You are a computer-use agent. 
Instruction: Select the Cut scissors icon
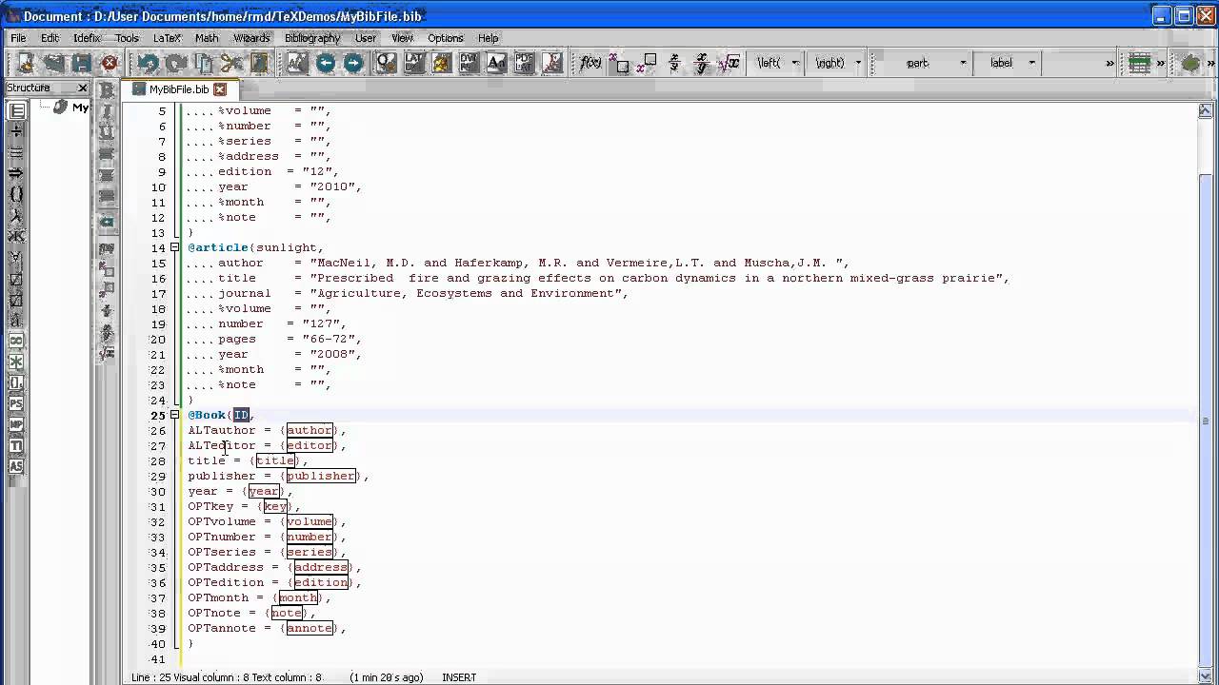point(230,63)
